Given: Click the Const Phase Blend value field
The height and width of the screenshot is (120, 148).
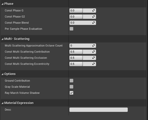Looking at the screenshot, I should (x=83, y=23).
